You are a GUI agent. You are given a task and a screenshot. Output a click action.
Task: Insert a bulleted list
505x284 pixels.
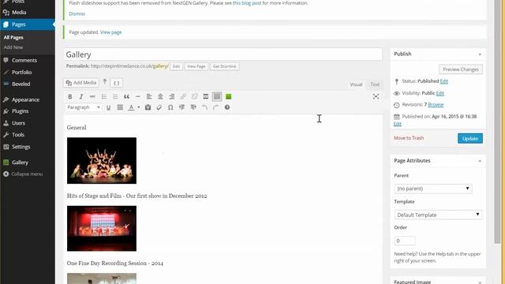(x=104, y=96)
